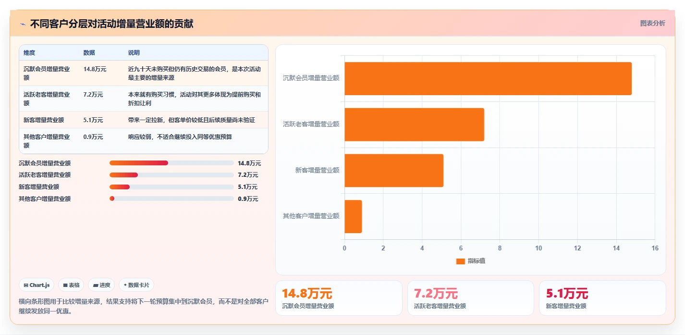Click the chart icon beside the page title
This screenshot has height=335, width=685.
click(x=23, y=24)
